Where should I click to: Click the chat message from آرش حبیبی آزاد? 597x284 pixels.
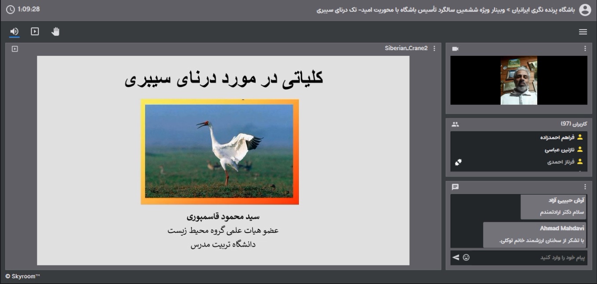coord(553,207)
